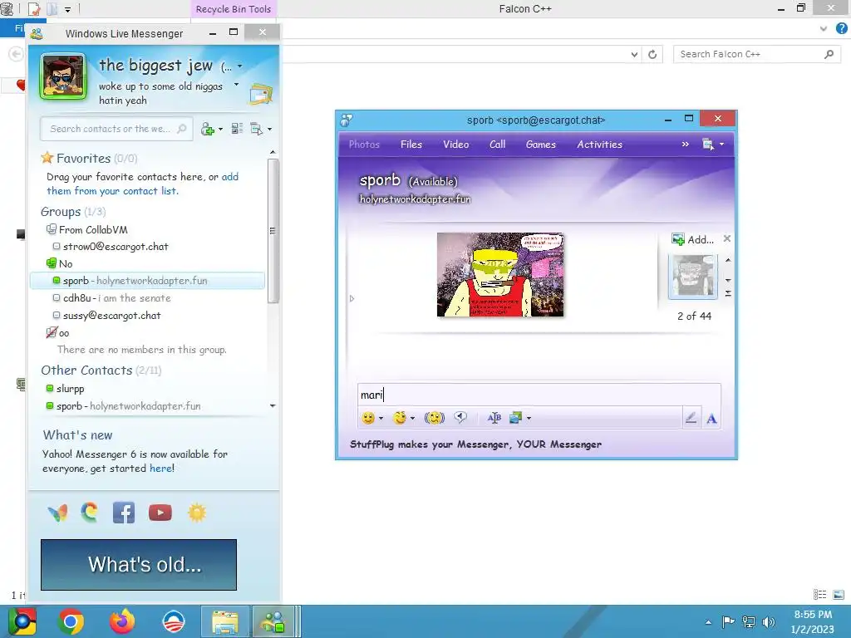
Task: Click the Search contacts field
Action: [x=116, y=129]
